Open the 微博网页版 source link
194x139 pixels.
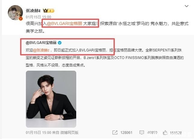coord(69,133)
